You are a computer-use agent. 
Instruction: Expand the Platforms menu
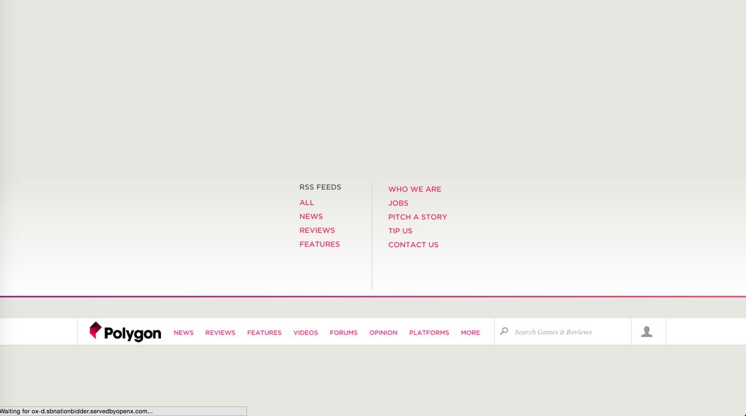429,333
